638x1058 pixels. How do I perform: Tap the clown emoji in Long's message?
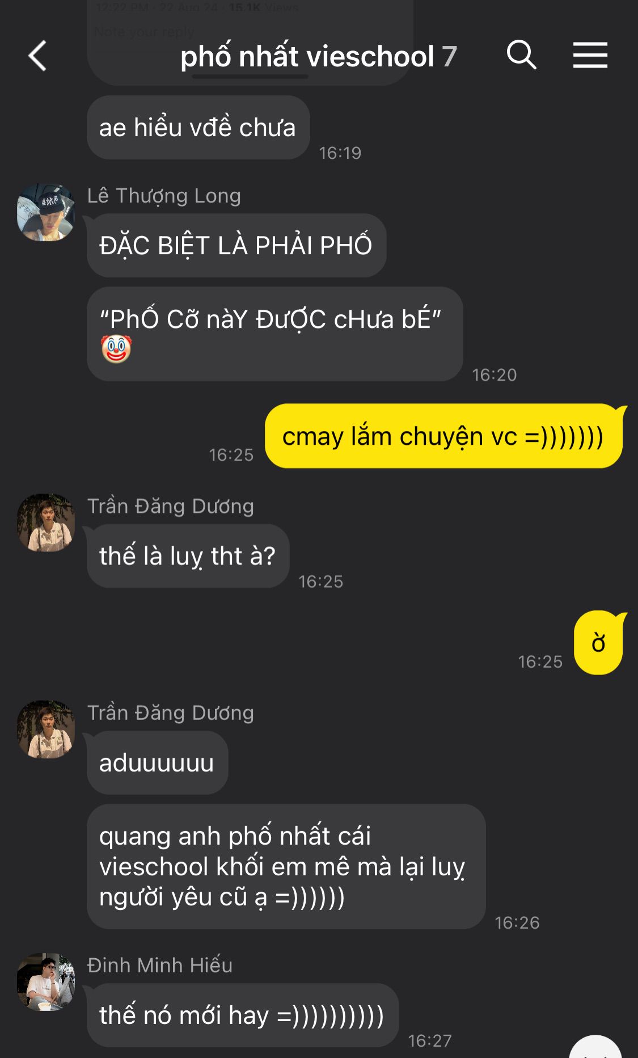click(x=116, y=349)
